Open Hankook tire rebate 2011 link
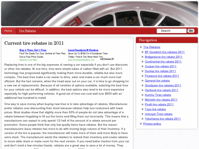The width and height of the screenshot is (199, 149). [x=161, y=90]
